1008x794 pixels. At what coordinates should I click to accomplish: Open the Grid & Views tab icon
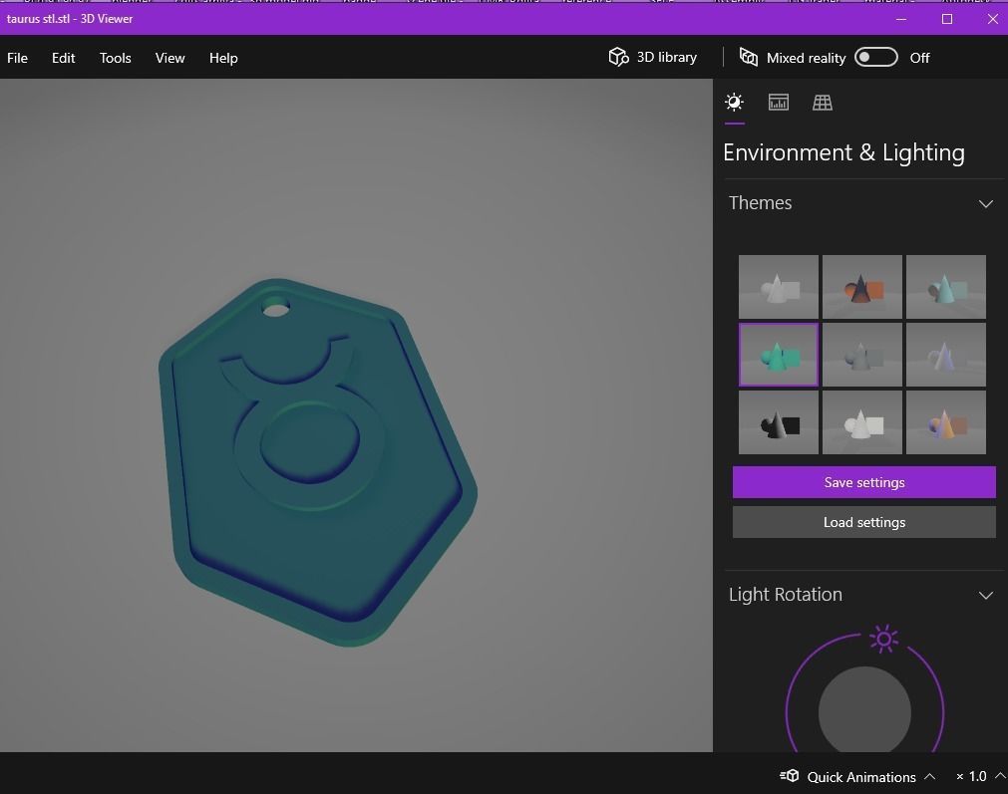(823, 103)
